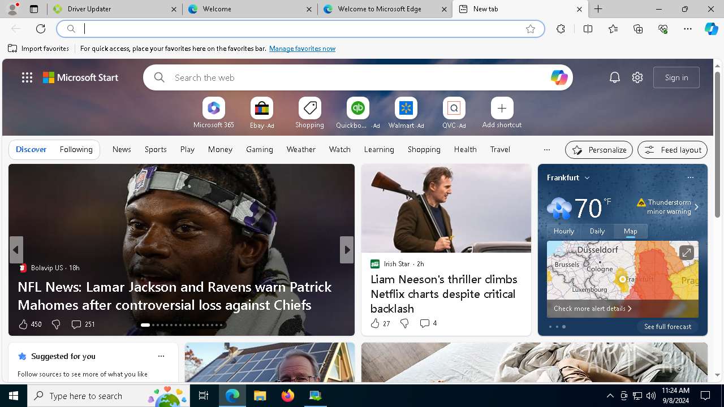Open Suggested for you options menu
This screenshot has height=407, width=724.
pos(161,356)
